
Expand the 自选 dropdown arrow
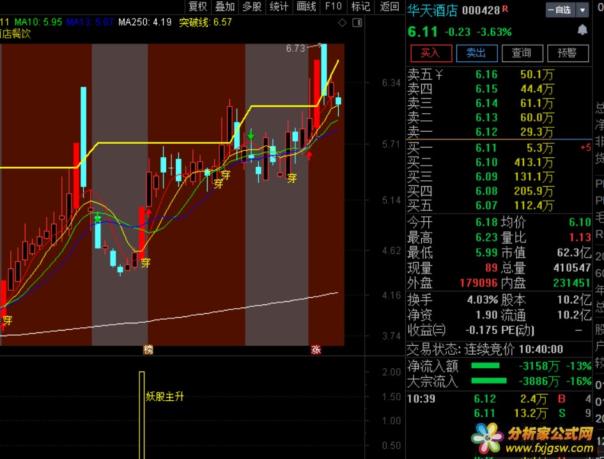pyautogui.click(x=582, y=10)
